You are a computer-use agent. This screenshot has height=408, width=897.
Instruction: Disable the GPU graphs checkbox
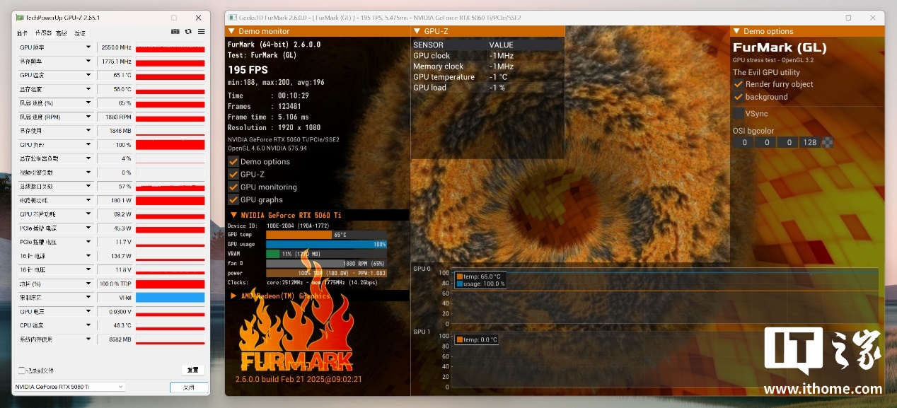(233, 200)
